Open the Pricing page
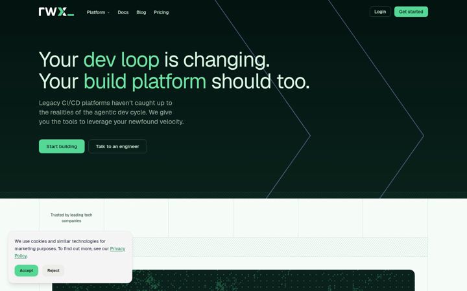The width and height of the screenshot is (467, 291). click(161, 12)
